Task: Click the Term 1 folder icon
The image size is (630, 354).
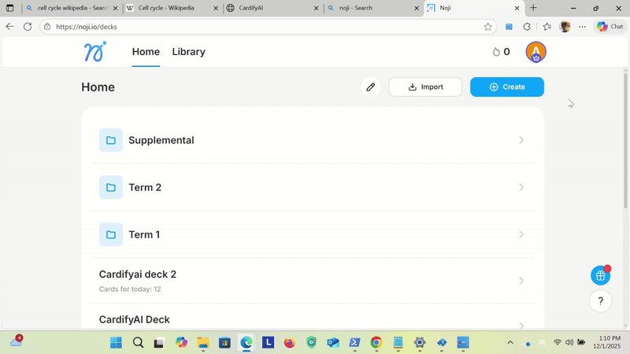Action: click(x=111, y=234)
